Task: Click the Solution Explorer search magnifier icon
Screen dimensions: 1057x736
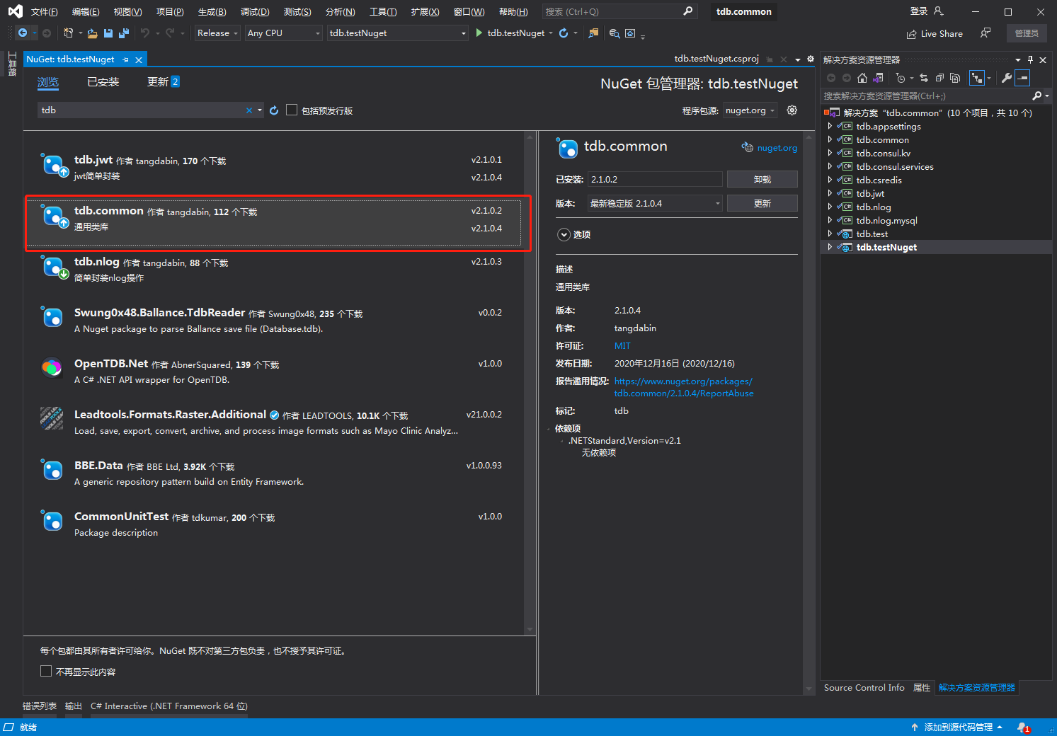Action: [x=1037, y=96]
